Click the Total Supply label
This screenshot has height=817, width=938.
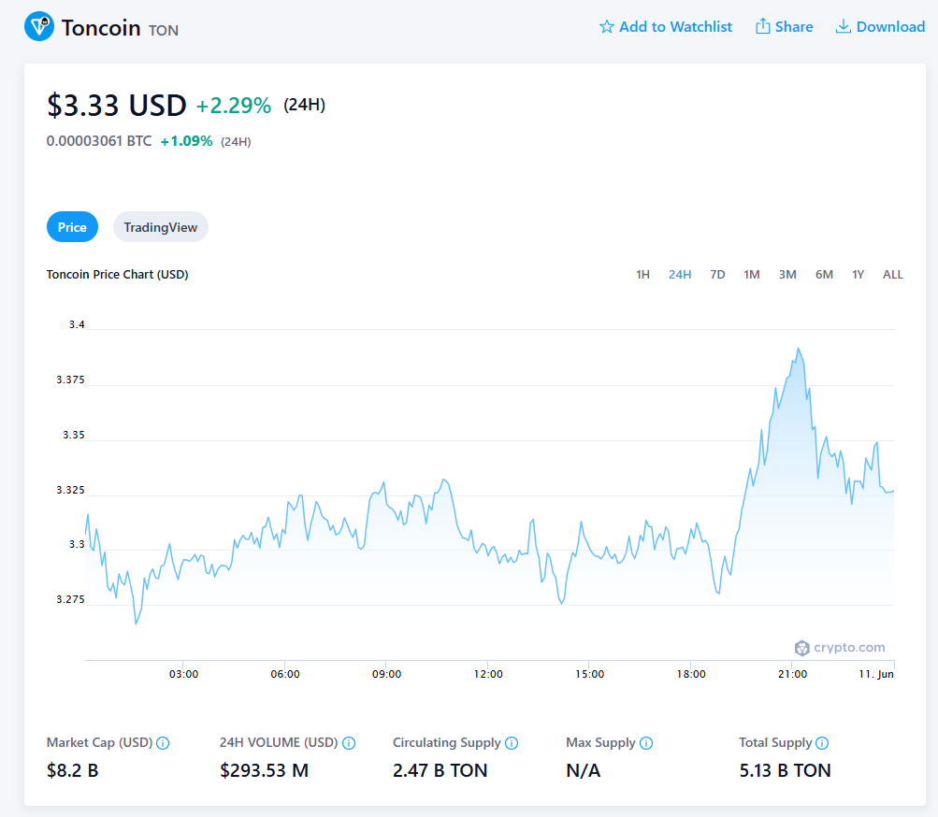775,743
